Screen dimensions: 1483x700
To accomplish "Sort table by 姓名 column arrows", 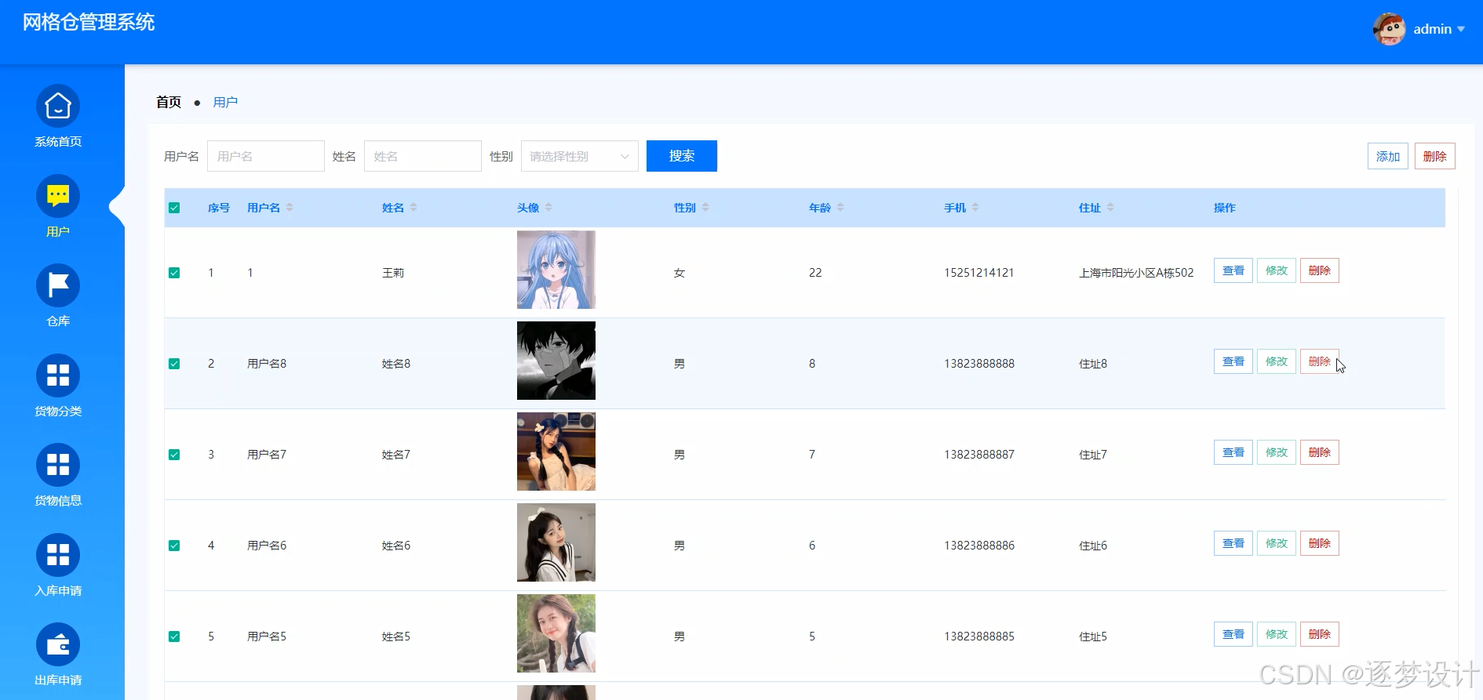I will tap(414, 208).
